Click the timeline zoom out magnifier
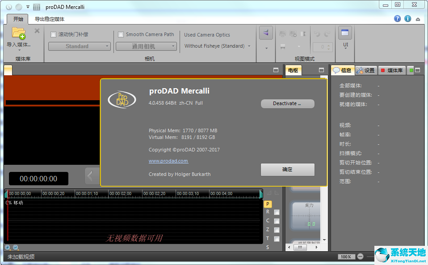The image size is (428, 265). click(16, 248)
